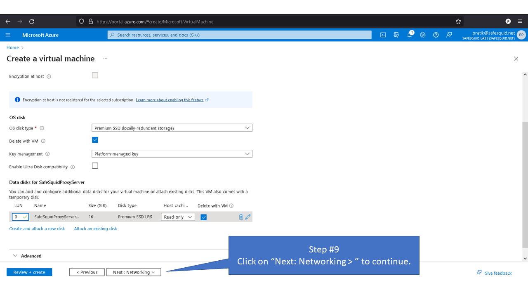The height and width of the screenshot is (297, 528).
Task: Click SafeSquidProxyServer disk name cell
Action: (x=57, y=217)
